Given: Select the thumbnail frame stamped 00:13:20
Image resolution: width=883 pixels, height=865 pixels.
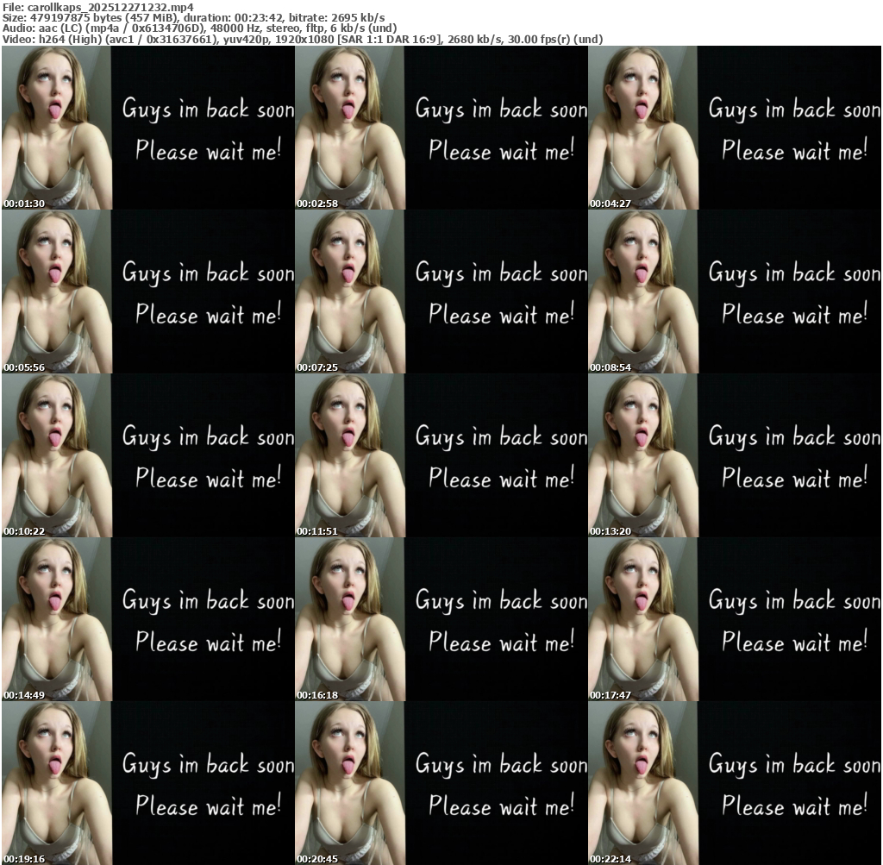Looking at the screenshot, I should point(735,455).
